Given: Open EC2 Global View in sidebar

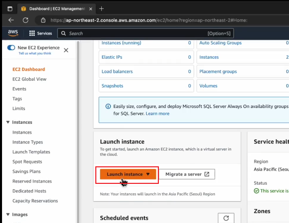Looking at the screenshot, I should tap(29, 79).
